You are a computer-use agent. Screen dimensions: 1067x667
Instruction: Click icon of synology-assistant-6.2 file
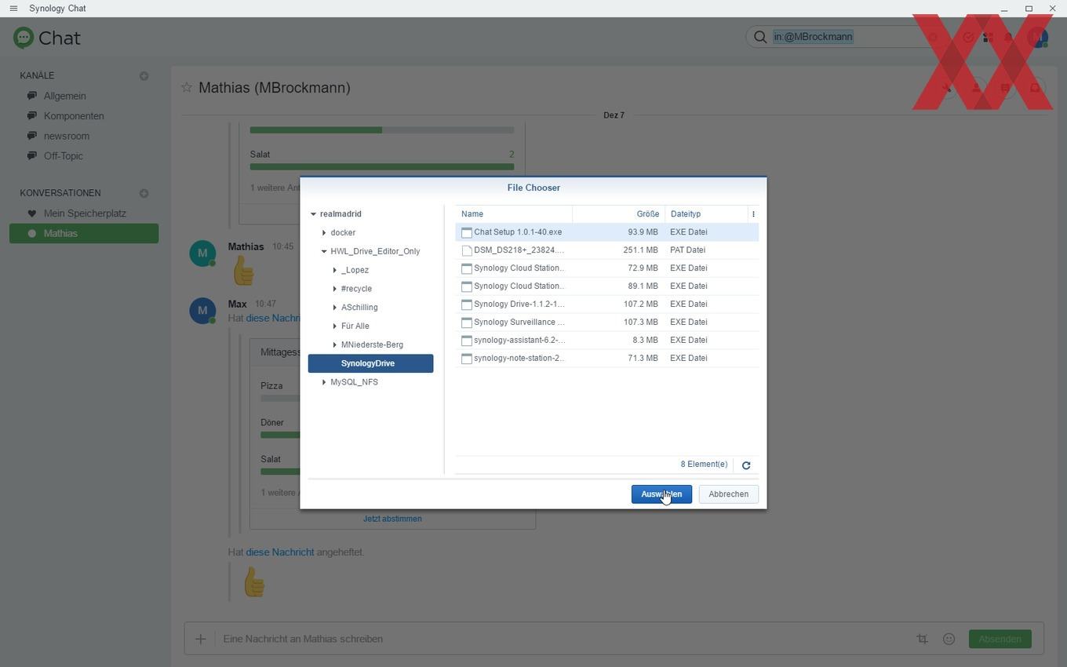[x=467, y=341]
